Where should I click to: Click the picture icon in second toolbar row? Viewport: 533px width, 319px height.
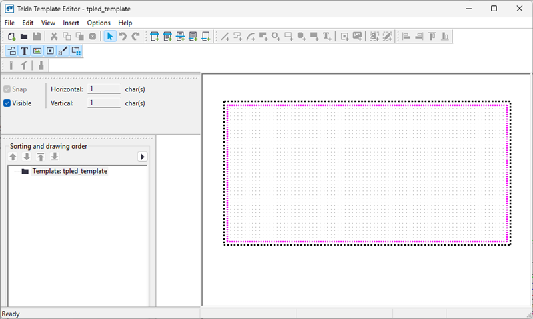tap(37, 51)
